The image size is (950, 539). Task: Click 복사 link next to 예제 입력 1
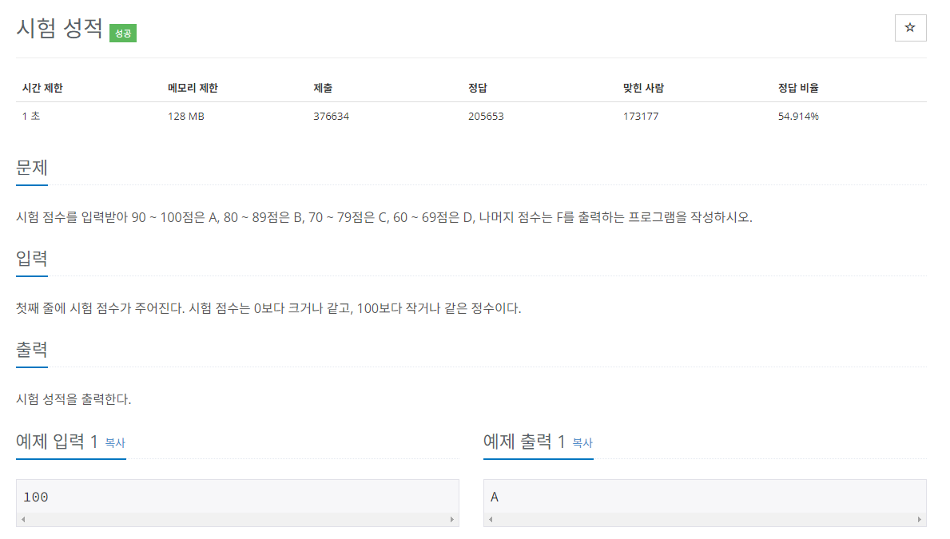[x=115, y=442]
